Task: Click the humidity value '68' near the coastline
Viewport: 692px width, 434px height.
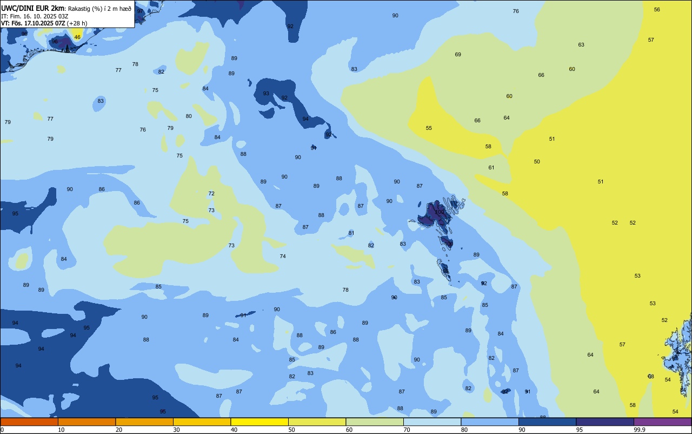Action: pyautogui.click(x=651, y=377)
